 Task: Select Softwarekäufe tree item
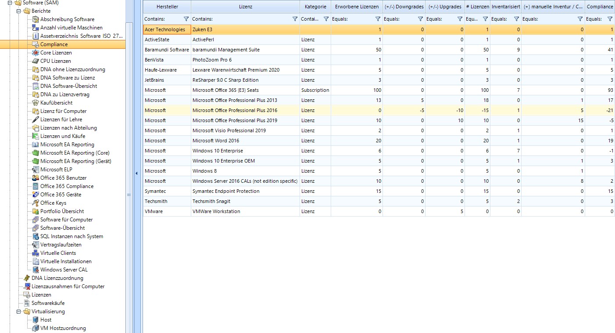(48, 303)
